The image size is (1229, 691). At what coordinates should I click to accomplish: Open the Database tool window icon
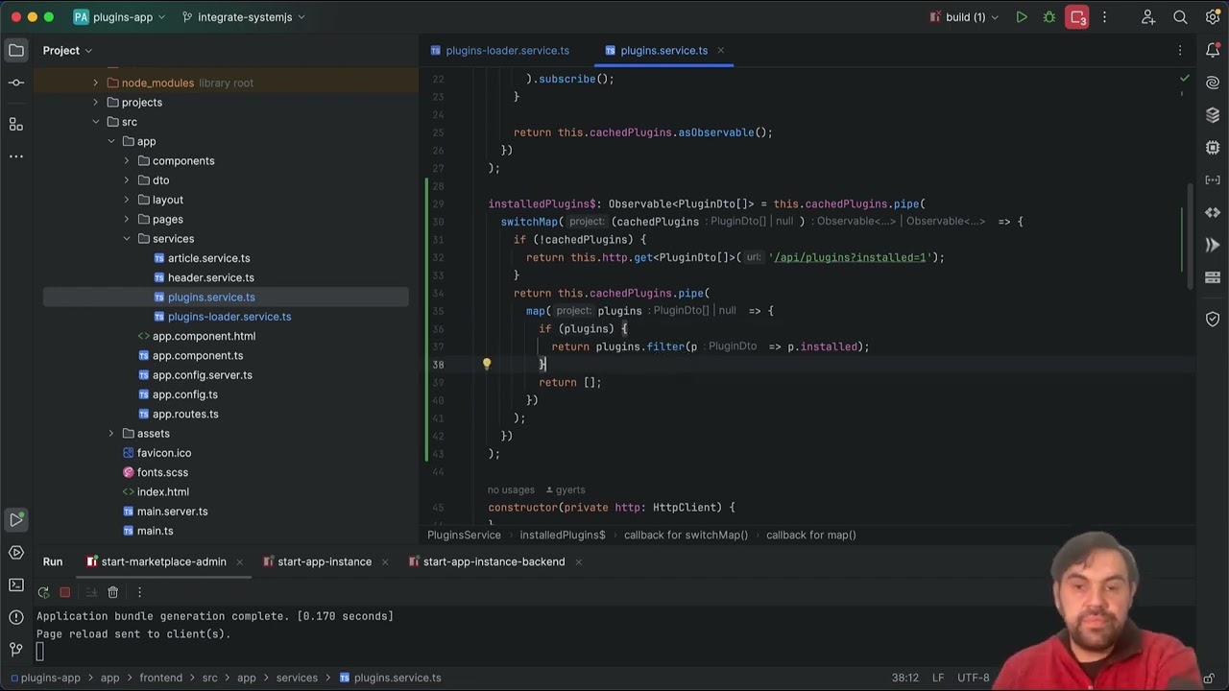tap(1213, 115)
